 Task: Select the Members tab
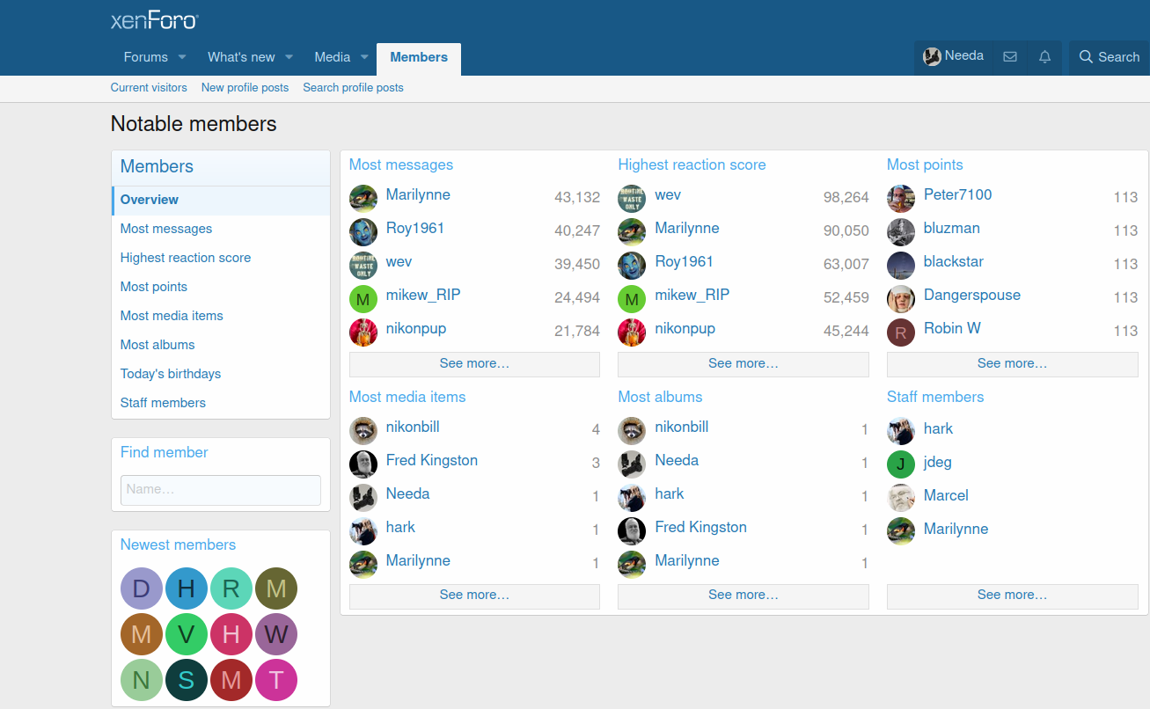419,57
